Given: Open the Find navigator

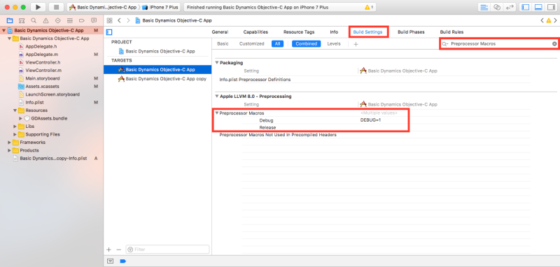Looking at the screenshot, I should pyautogui.click(x=34, y=20).
